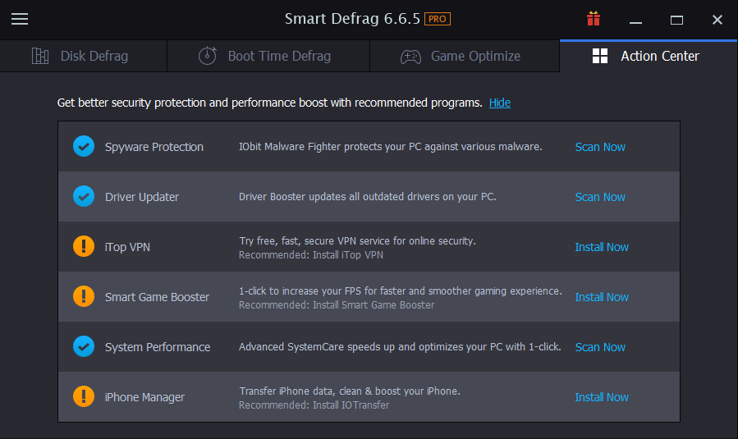Click the IObit Malware Fighter description text

pos(390,146)
